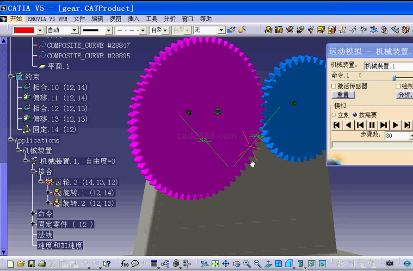This screenshot has width=413, height=271.
Task: Enable the 激活传感器 checkbox
Action: pos(334,86)
